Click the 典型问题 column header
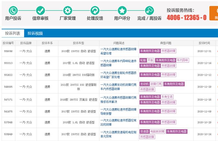 tap(166, 43)
